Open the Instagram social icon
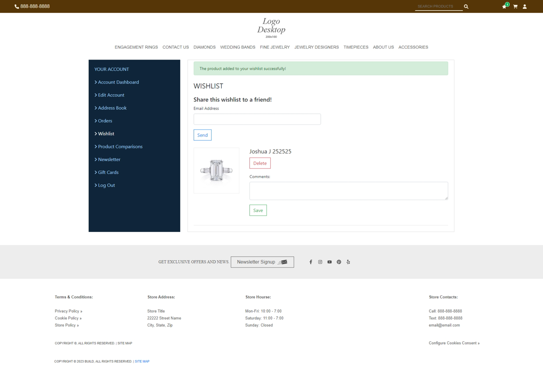The image size is (543, 368). pyautogui.click(x=320, y=262)
